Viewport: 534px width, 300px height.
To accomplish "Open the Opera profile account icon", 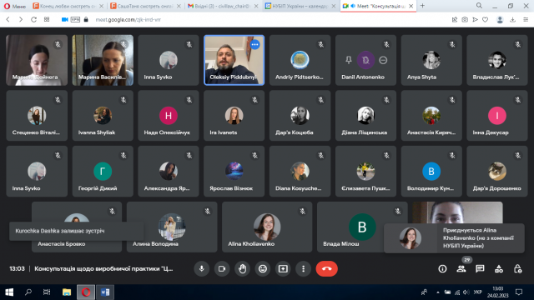I will point(500,20).
